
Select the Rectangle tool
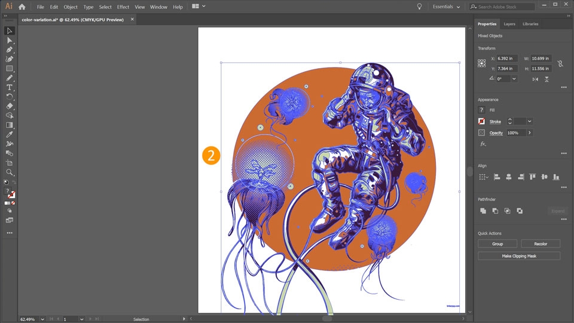pos(10,68)
